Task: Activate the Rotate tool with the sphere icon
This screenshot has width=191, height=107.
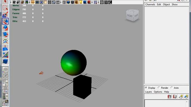Action: [5, 28]
